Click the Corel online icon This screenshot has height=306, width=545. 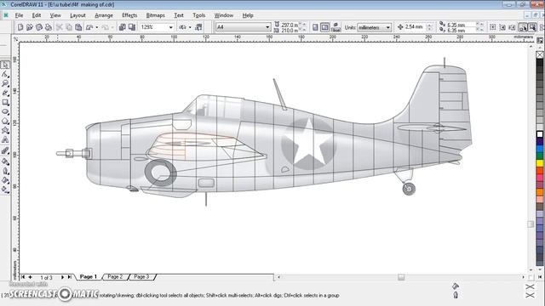[198, 27]
